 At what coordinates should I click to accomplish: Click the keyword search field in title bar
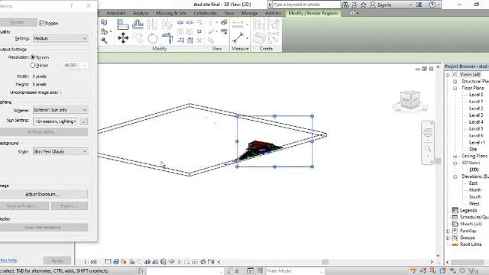point(306,5)
